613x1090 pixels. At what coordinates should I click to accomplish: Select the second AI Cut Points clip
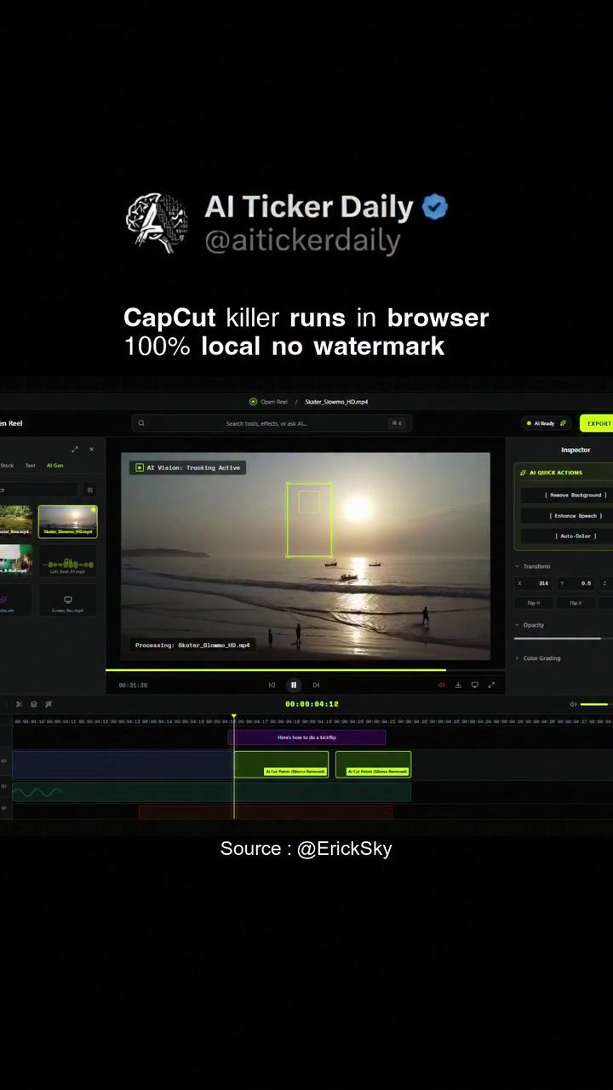point(373,764)
